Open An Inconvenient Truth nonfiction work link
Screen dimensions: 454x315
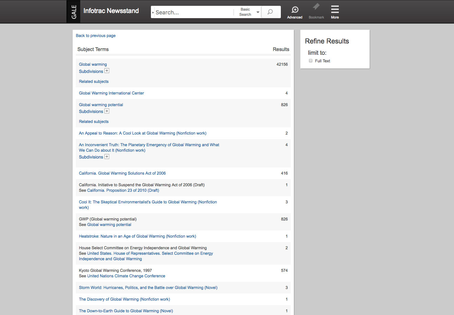[149, 148]
